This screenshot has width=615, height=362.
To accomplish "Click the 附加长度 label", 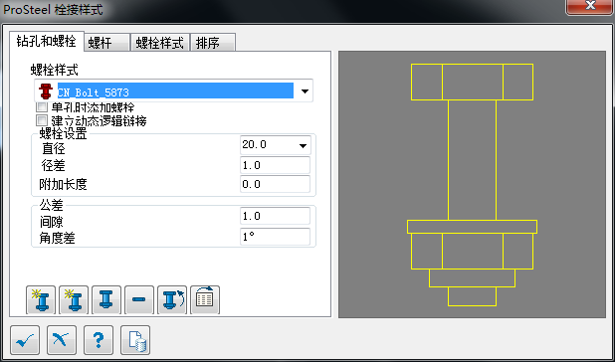I will point(63,184).
